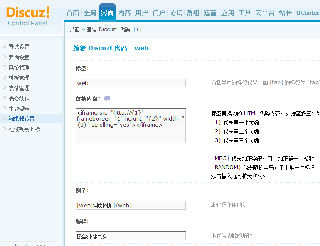The height and width of the screenshot is (246, 320).
Task: Switch to the 群组 tab
Action: 193,13
